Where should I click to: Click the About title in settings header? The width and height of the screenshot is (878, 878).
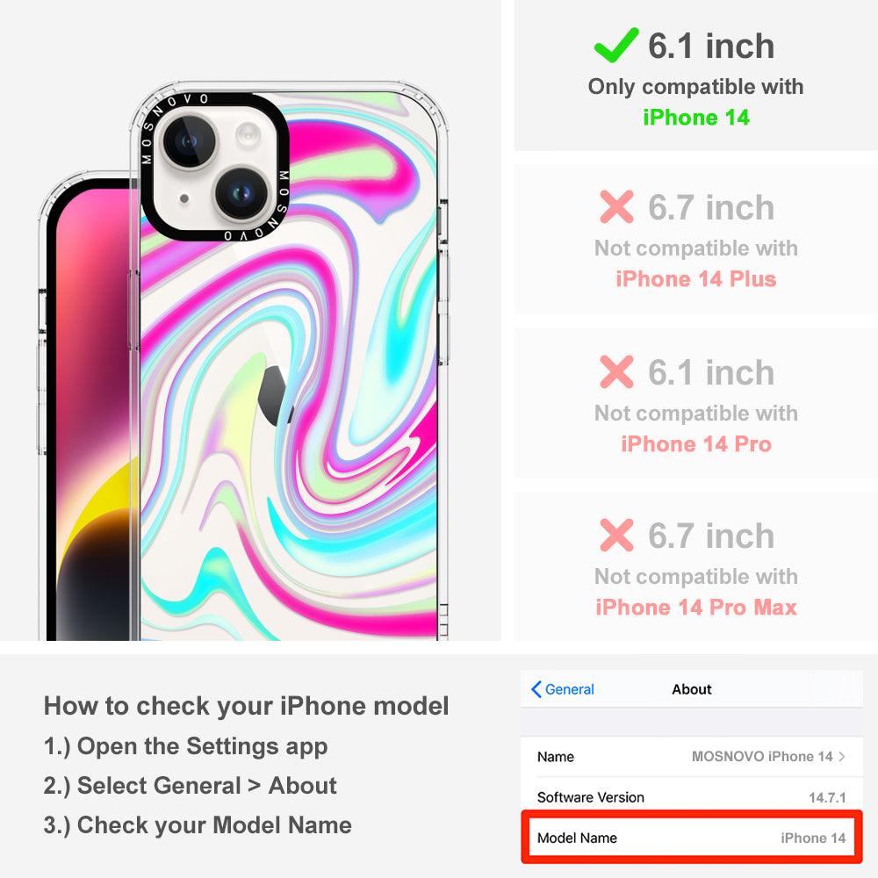[x=692, y=689]
